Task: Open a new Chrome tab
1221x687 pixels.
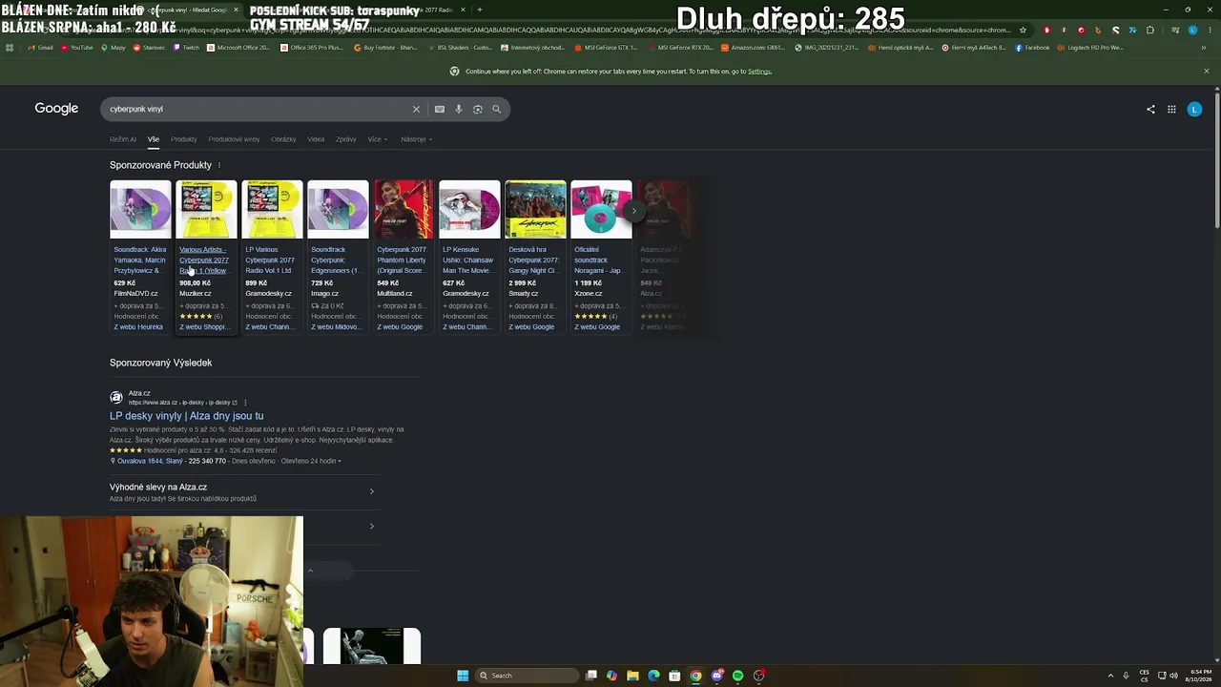Action: [x=480, y=10]
